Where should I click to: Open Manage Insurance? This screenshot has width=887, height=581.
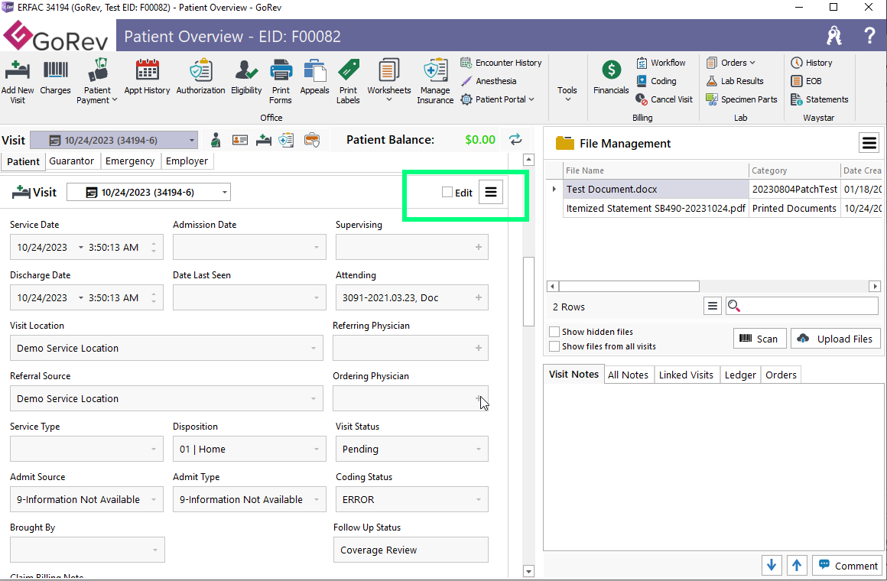point(435,83)
